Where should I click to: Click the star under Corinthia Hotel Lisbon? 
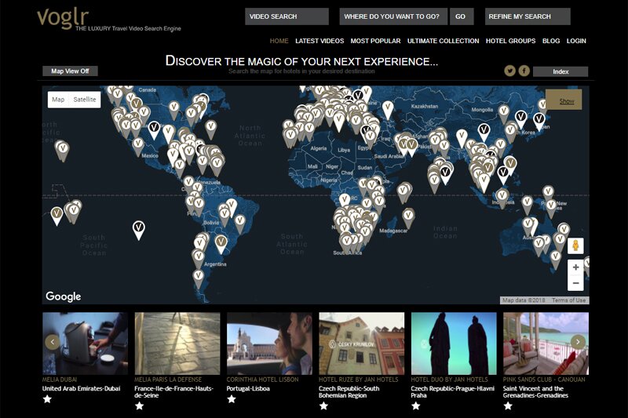coord(232,399)
